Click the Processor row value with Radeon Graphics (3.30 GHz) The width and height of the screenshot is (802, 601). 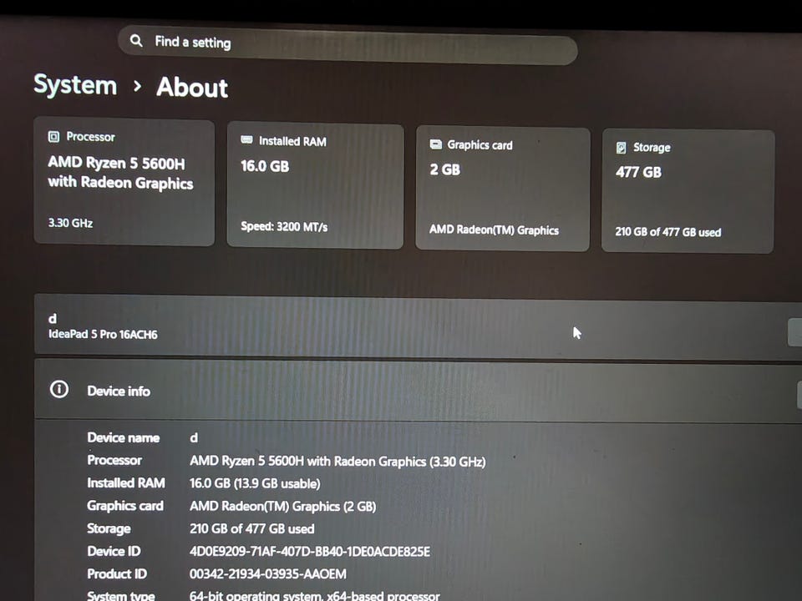pyautogui.click(x=338, y=461)
